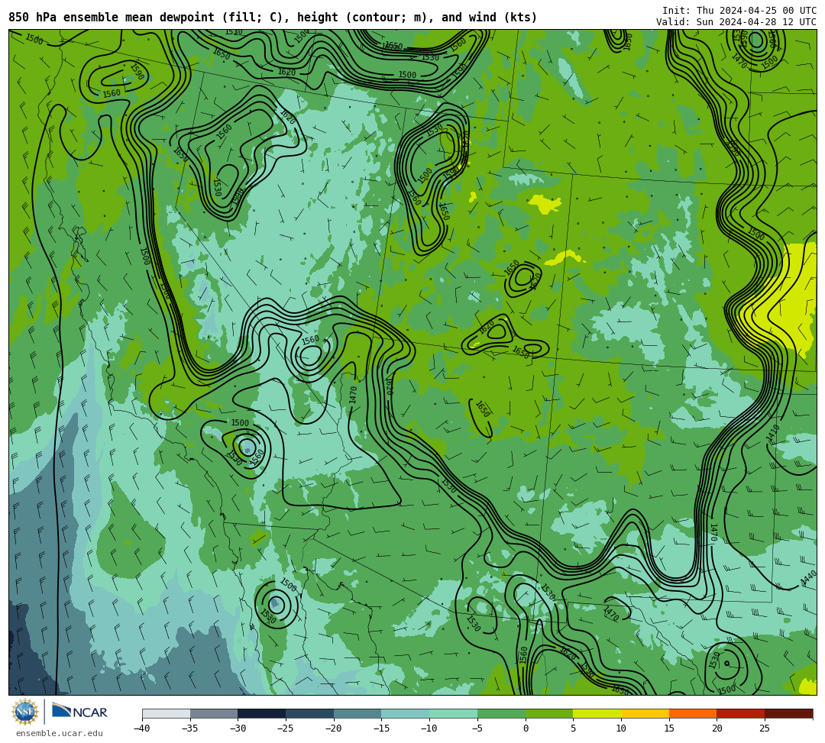
Task: Click the -15 to -10 colorbar swatch
Action: [x=406, y=713]
